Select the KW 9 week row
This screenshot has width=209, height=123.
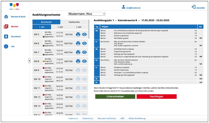(60, 70)
